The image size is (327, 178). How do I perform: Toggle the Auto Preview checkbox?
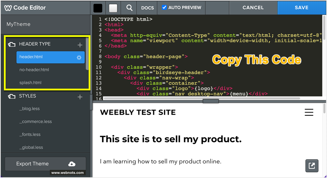tap(164, 7)
